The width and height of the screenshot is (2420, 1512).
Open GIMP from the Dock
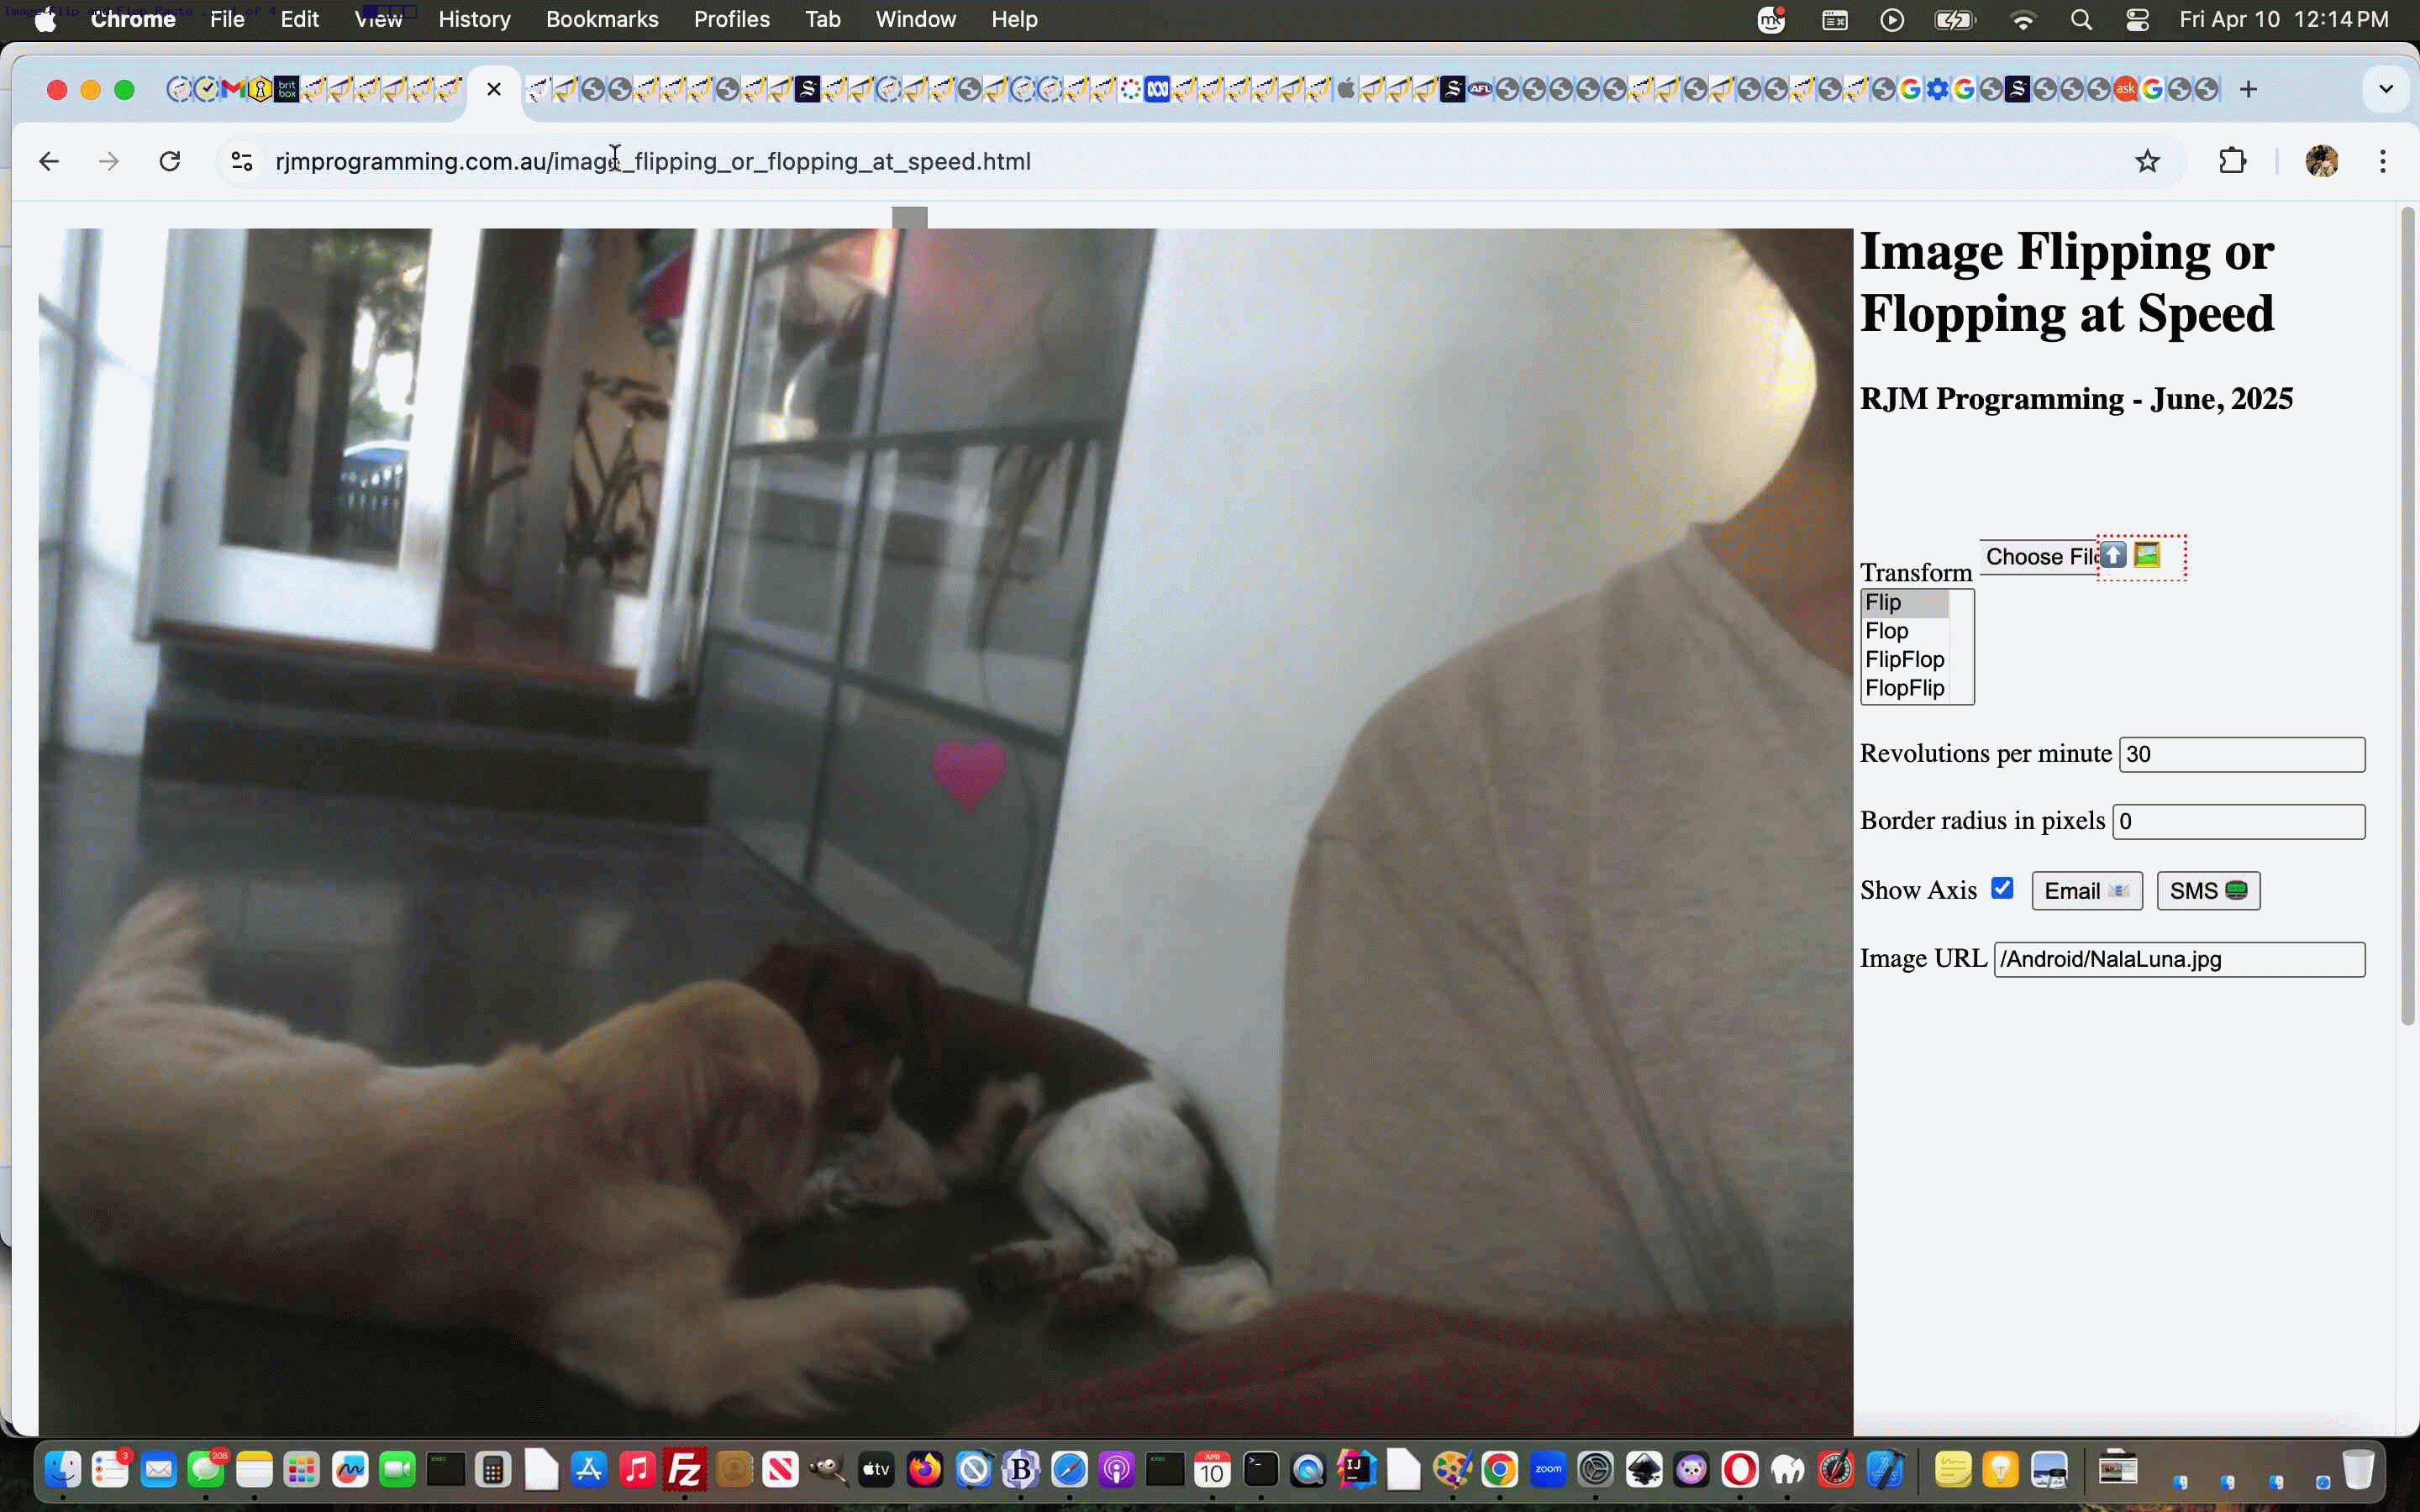(x=826, y=1470)
